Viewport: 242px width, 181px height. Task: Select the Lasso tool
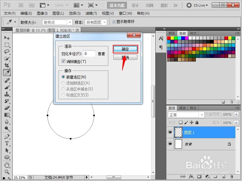[7, 52]
